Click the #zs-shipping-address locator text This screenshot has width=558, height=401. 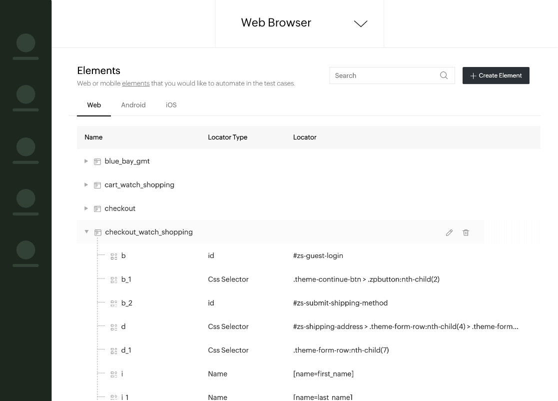click(x=406, y=326)
